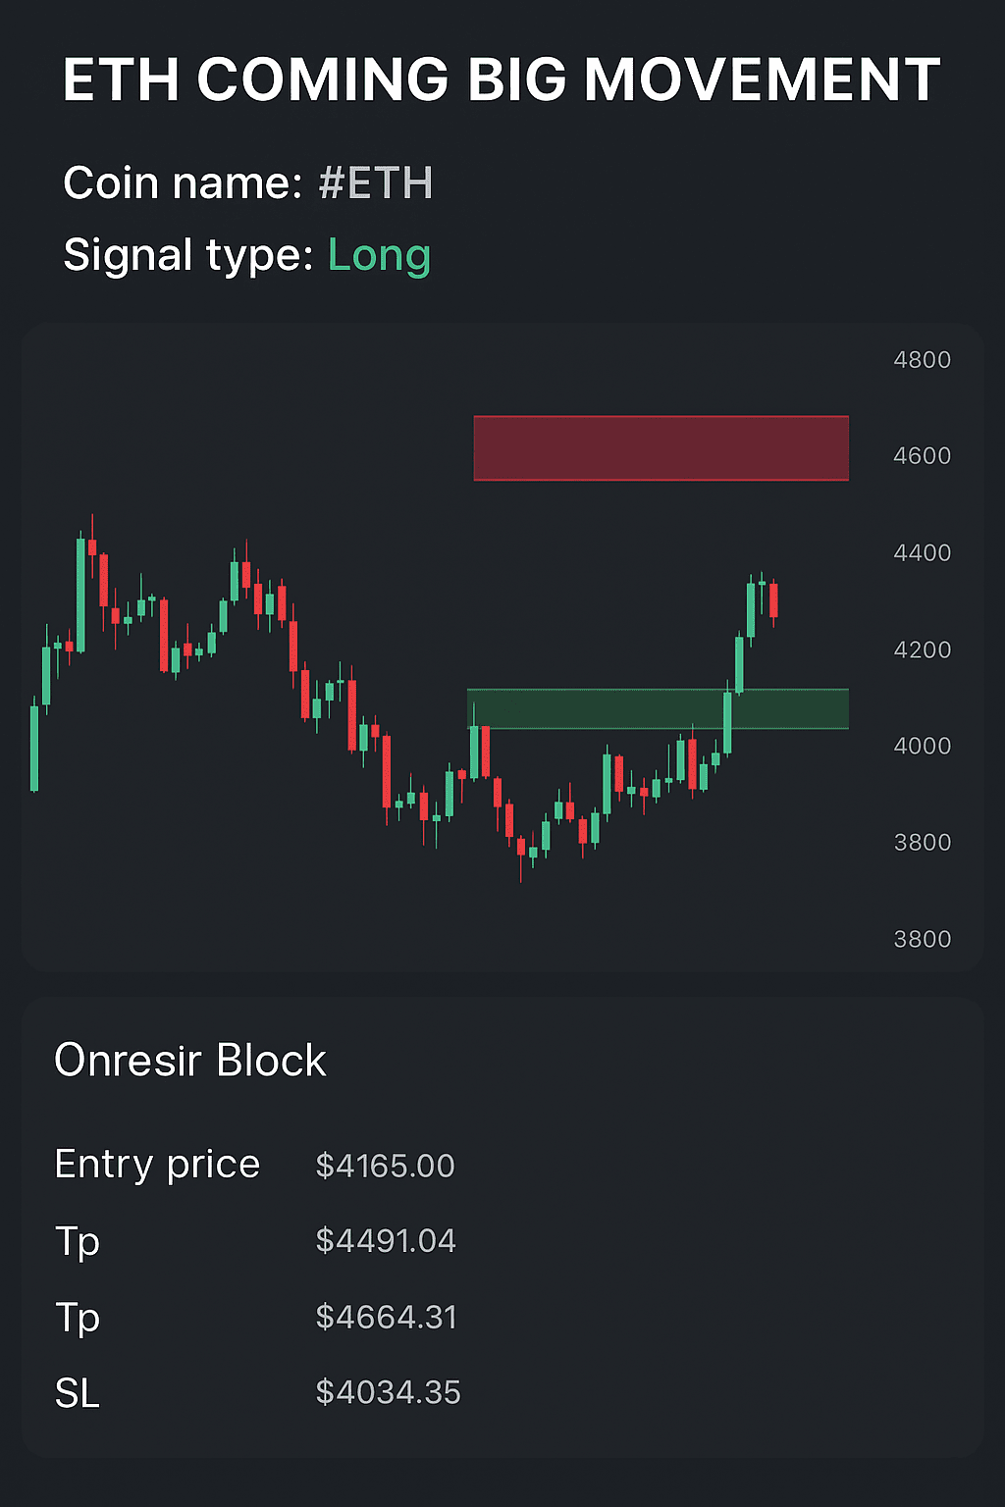
Task: Click the Onresir Block heading
Action: point(190,1061)
